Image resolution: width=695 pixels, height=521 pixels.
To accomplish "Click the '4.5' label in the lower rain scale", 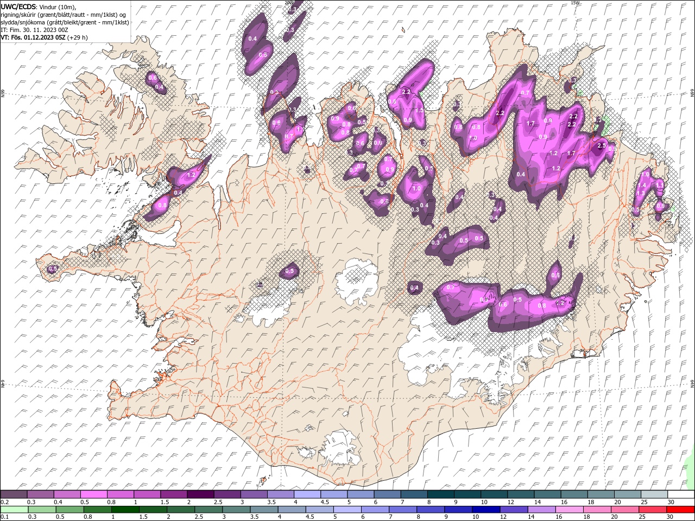I will point(309,517).
